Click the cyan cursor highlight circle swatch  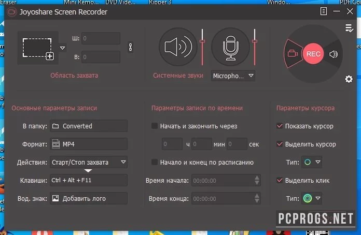[x=308, y=162]
